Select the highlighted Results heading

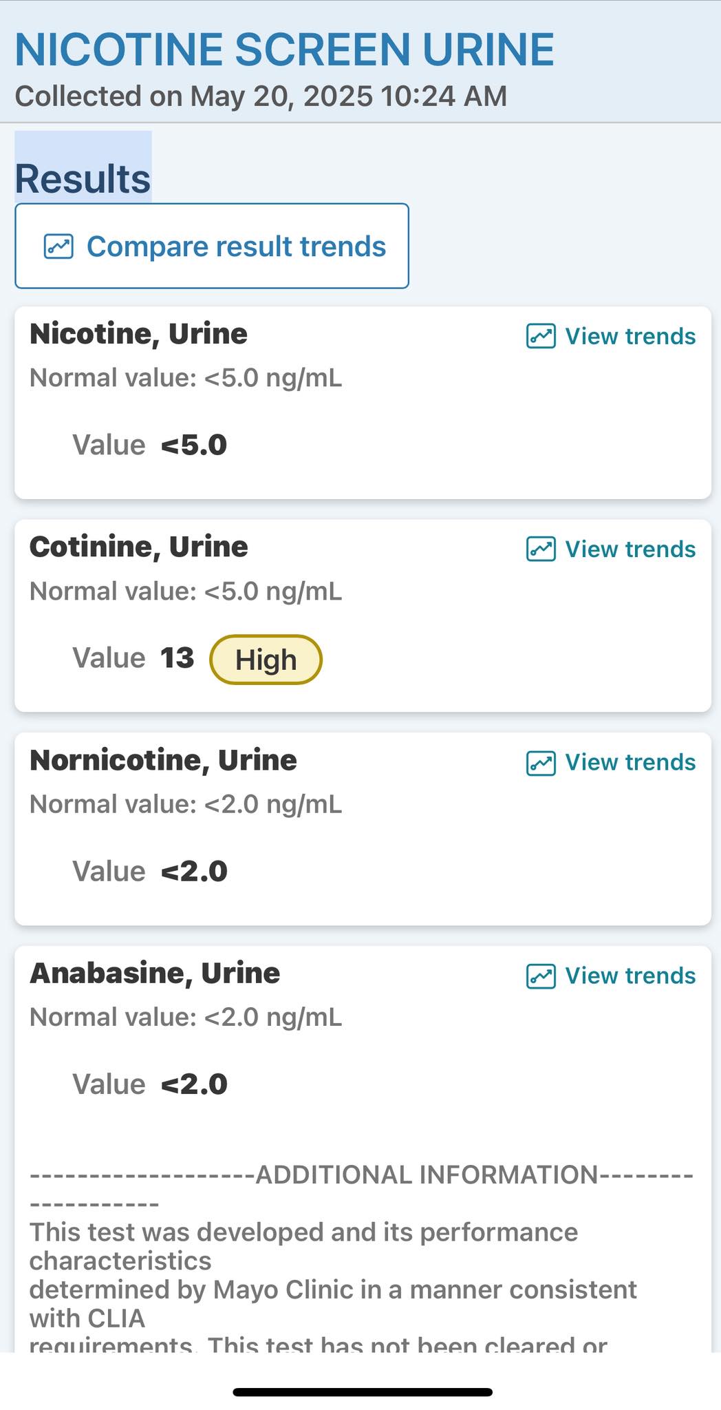coord(83,179)
